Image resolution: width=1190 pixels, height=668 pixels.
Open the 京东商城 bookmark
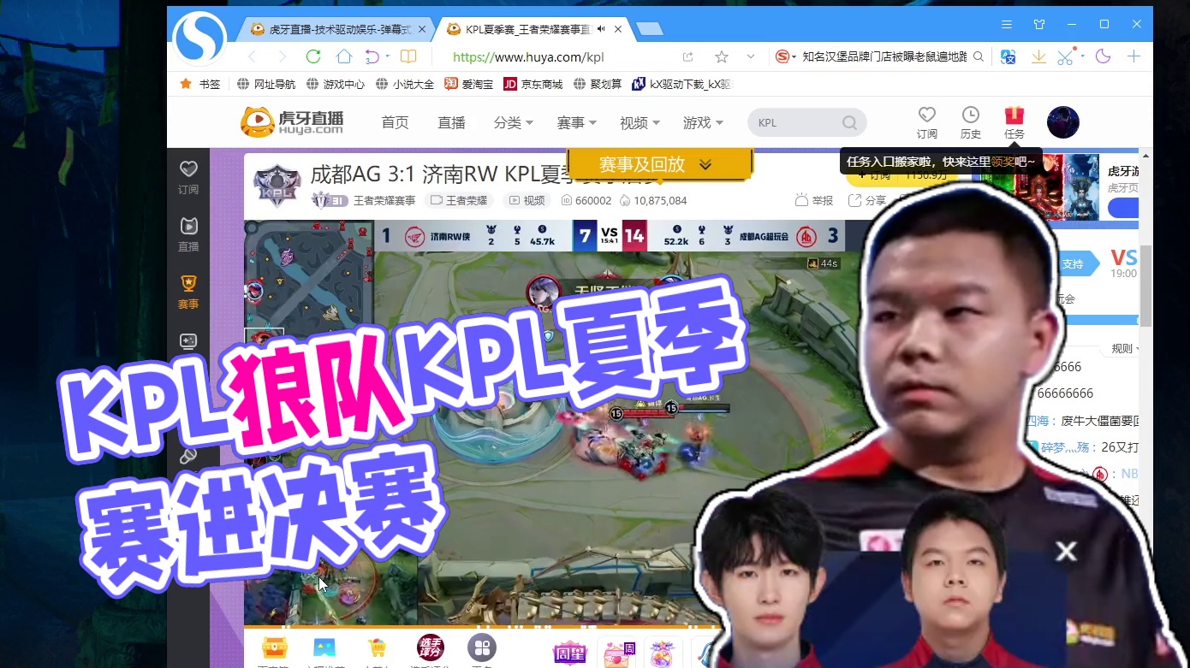point(533,84)
